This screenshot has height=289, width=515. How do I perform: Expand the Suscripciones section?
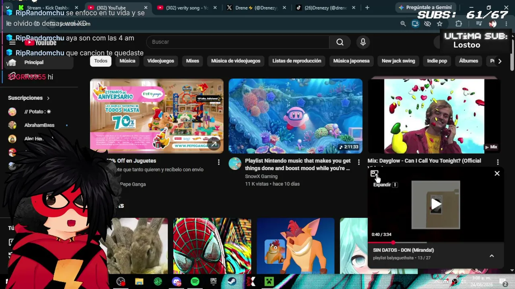tap(29, 98)
